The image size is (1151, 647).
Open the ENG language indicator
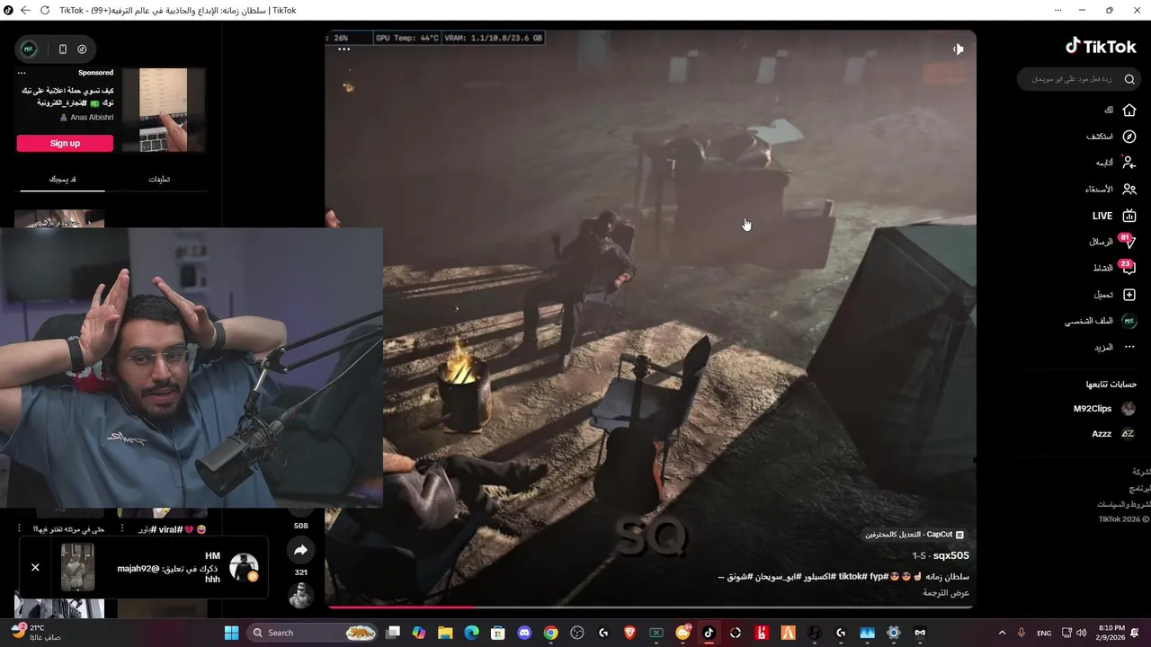(x=1044, y=633)
